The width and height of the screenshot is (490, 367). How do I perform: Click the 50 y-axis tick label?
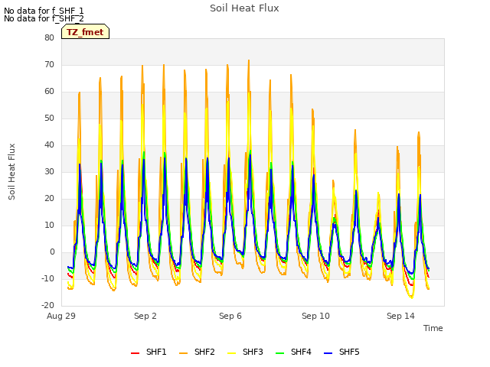click(x=49, y=118)
